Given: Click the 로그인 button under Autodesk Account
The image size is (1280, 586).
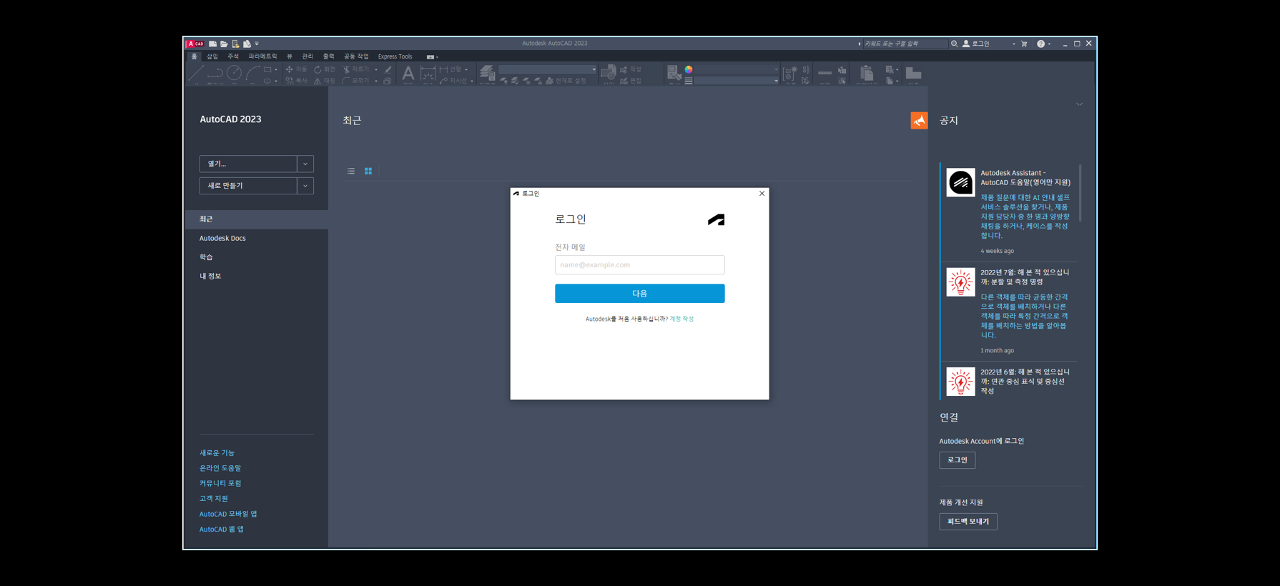Looking at the screenshot, I should coord(957,460).
